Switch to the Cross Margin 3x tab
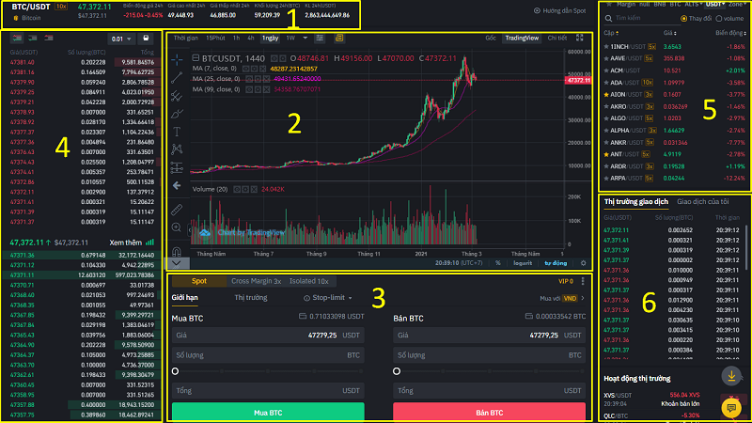Screen dimensions: 752x423 [x=256, y=281]
